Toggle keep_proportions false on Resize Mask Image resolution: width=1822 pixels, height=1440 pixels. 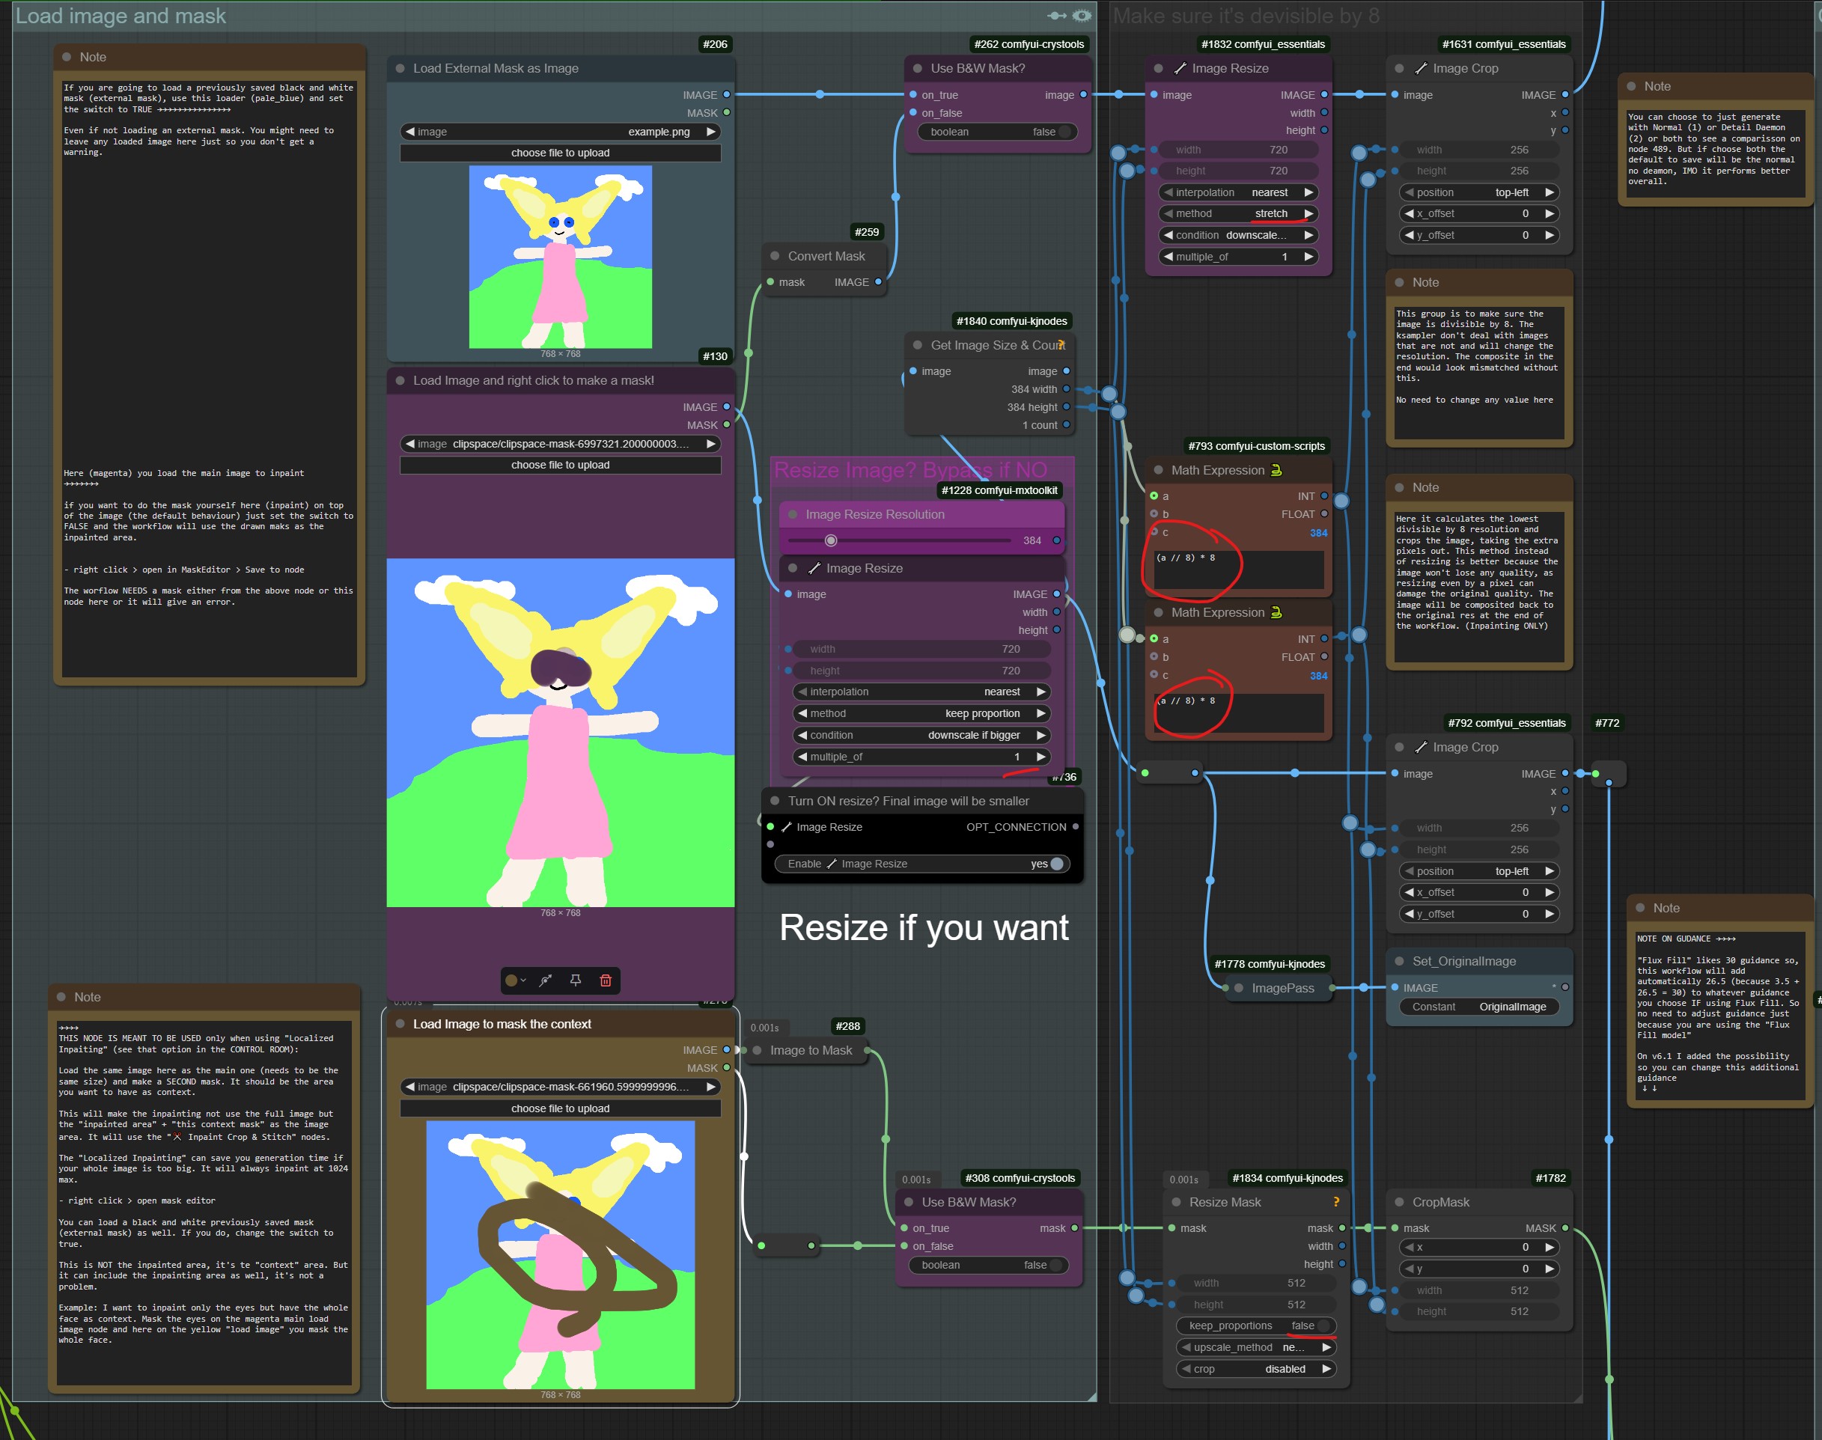1322,1326
